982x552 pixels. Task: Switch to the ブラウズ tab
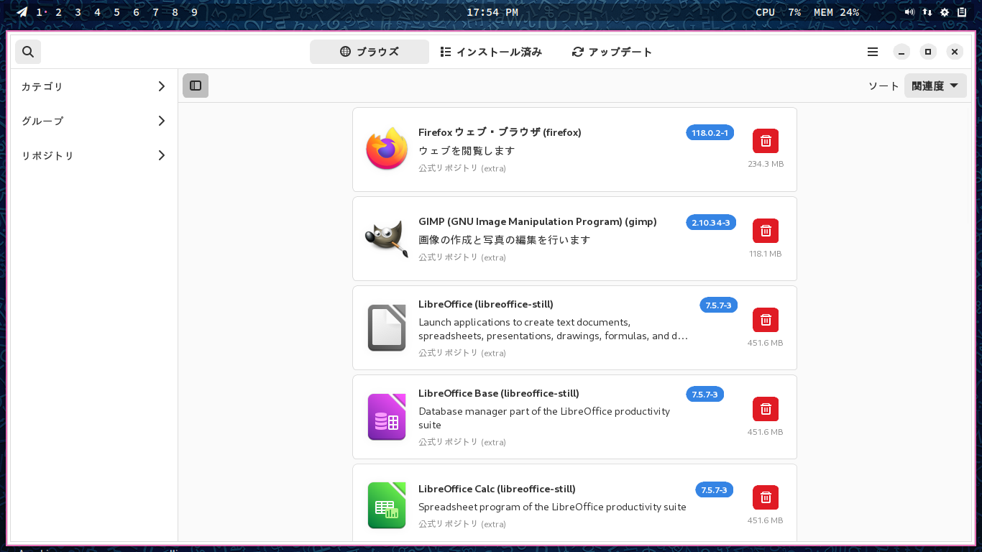[x=370, y=52]
